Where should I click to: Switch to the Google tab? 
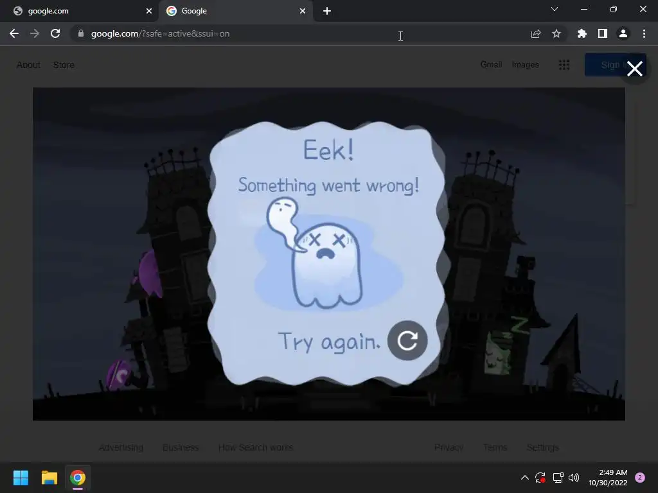(x=235, y=11)
